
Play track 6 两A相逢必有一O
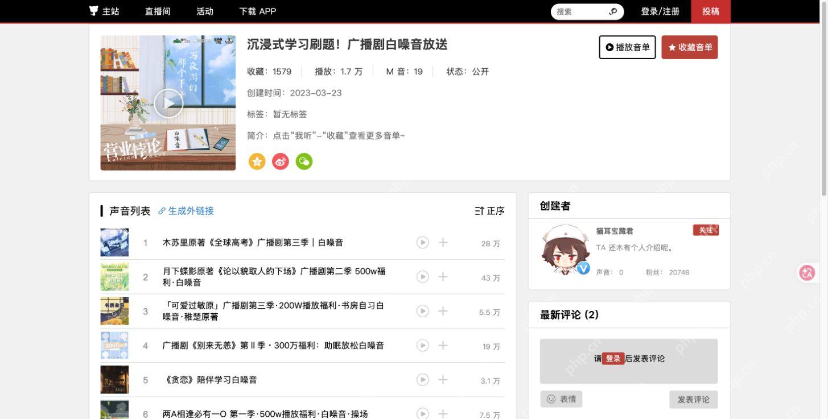tap(422, 413)
